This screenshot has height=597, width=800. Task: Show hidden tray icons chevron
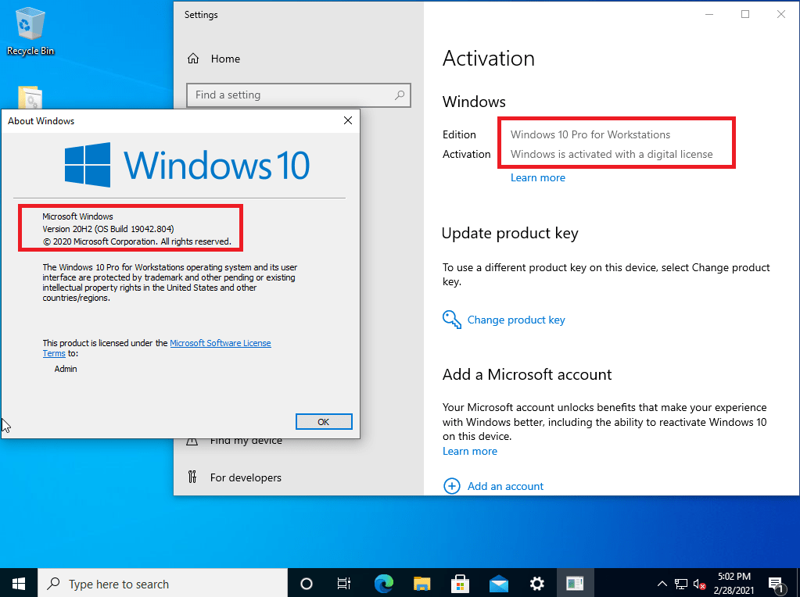click(662, 584)
